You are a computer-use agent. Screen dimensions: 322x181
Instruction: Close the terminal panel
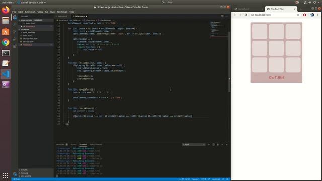click(x=227, y=145)
